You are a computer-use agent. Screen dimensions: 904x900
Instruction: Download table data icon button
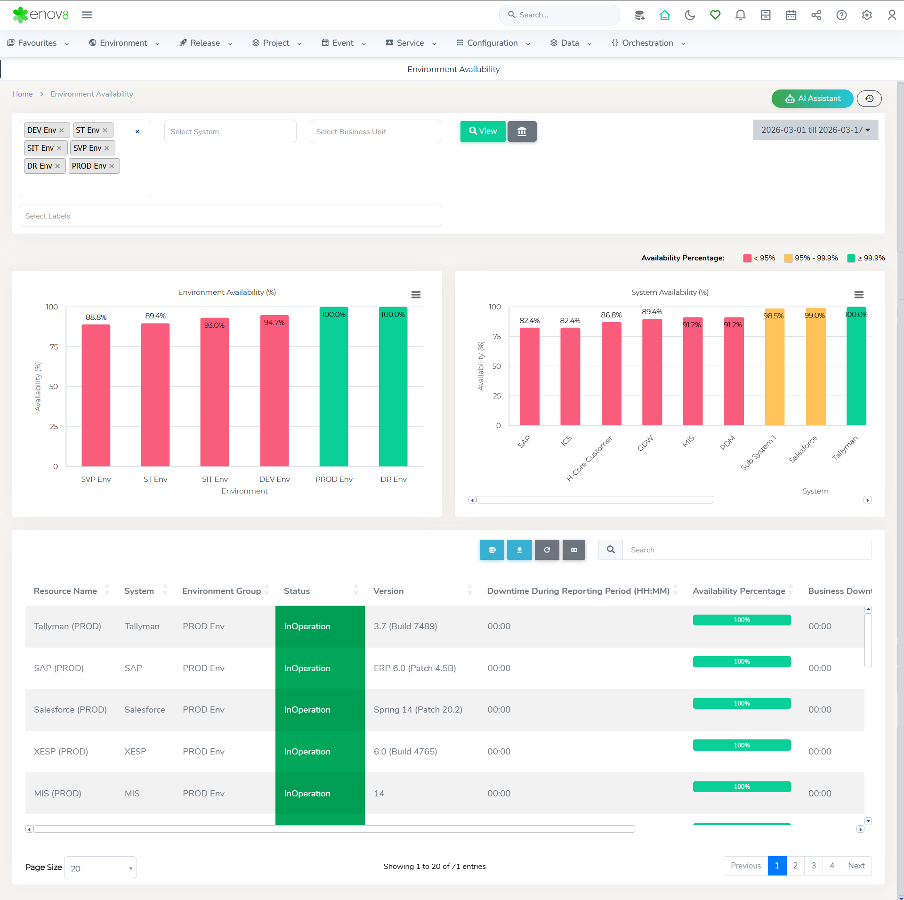point(519,550)
